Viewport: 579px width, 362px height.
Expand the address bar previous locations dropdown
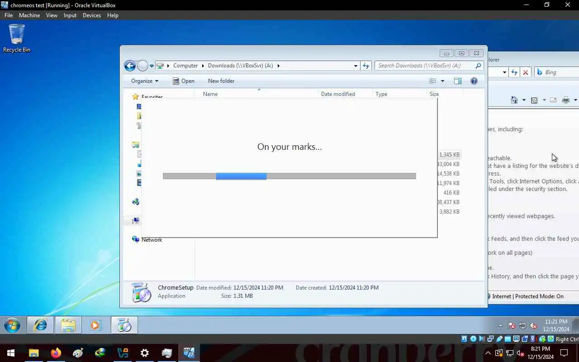pyautogui.click(x=356, y=66)
